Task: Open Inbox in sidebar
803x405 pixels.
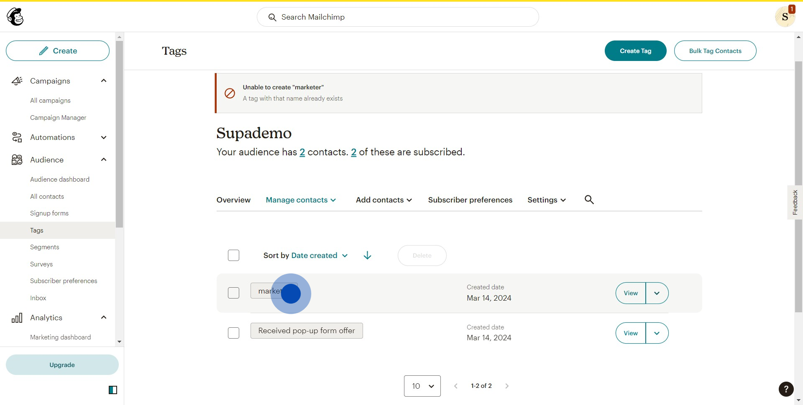Action: click(38, 298)
